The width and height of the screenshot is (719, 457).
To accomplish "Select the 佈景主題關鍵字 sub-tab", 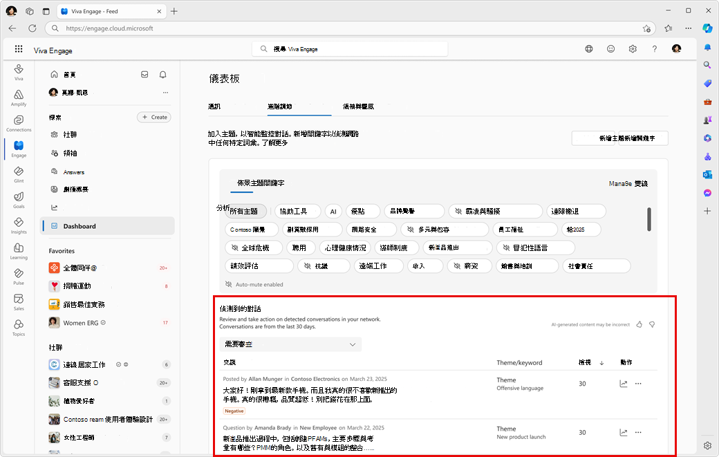I will point(261,183).
